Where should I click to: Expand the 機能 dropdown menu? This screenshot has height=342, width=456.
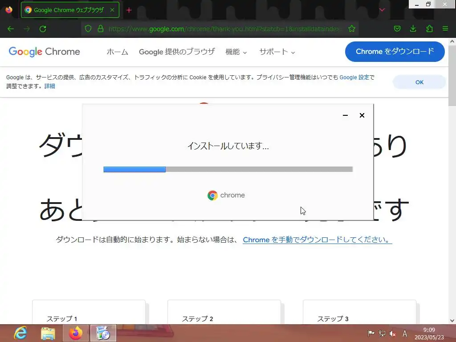236,52
